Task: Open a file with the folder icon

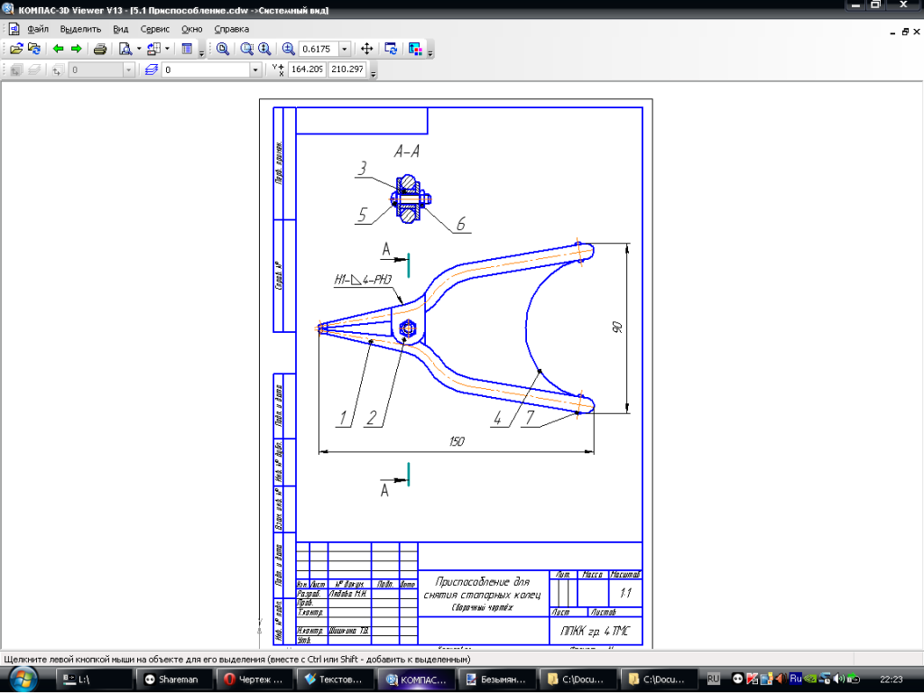Action: [x=16, y=49]
